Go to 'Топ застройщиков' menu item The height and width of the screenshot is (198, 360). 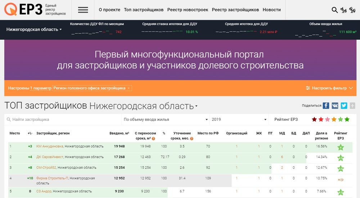144,10
